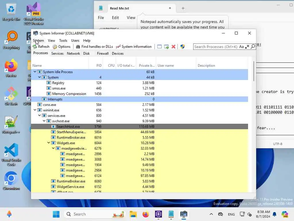294x221 pixels.
Task: Select the csrss.exe process
Action: tap(140, 104)
